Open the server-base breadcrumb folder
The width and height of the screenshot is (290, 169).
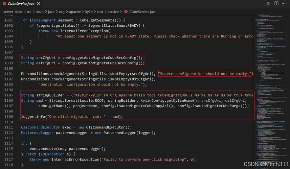coord(13,11)
